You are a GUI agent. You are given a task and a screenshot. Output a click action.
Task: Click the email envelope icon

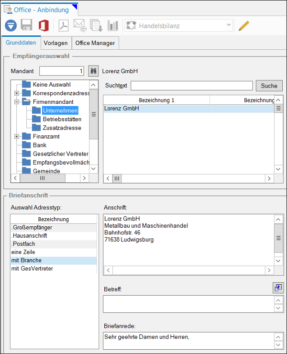[x=80, y=25]
